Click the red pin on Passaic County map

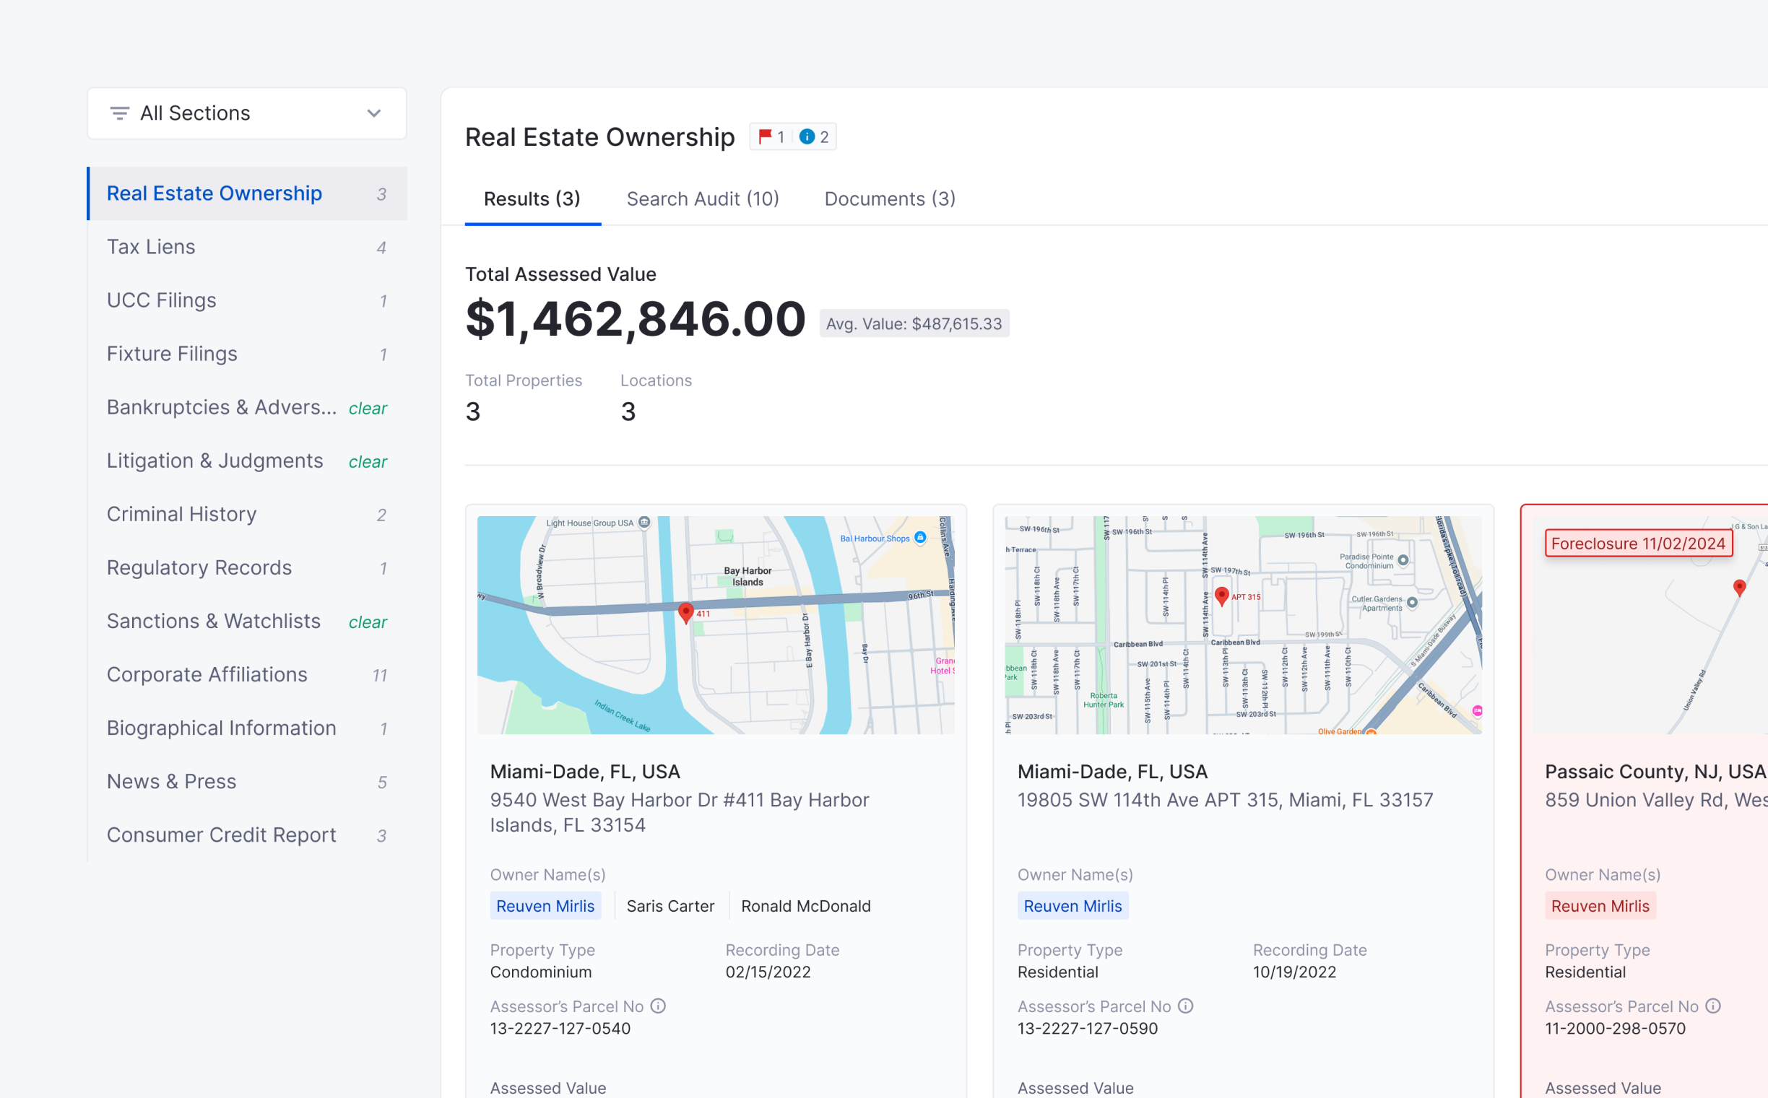[x=1739, y=588]
